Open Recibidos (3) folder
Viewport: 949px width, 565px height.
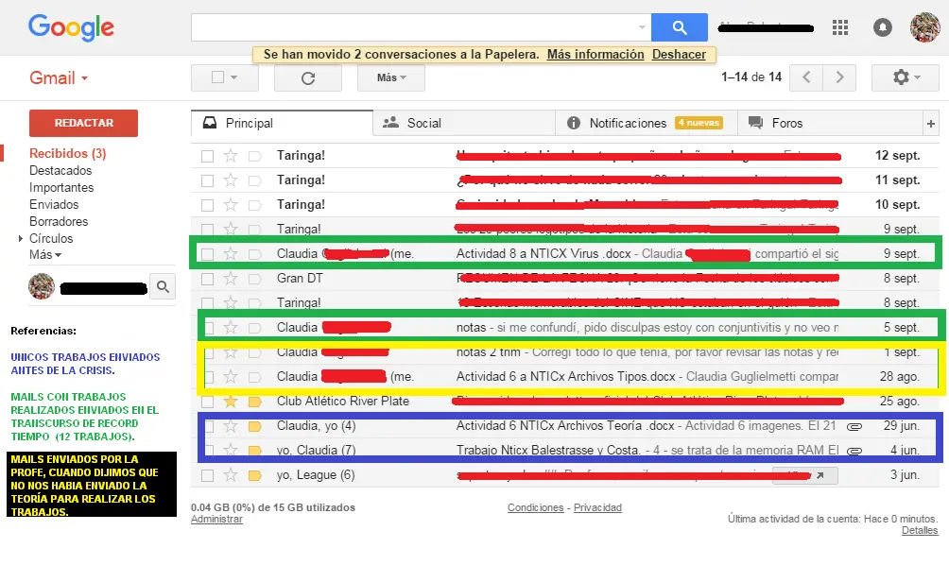pyautogui.click(x=68, y=154)
